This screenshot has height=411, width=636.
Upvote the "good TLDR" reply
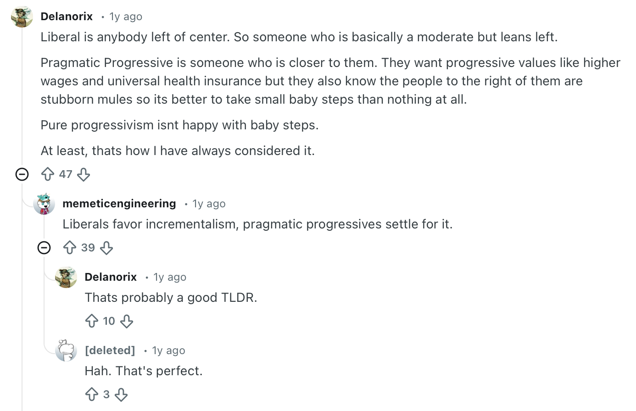pos(92,321)
